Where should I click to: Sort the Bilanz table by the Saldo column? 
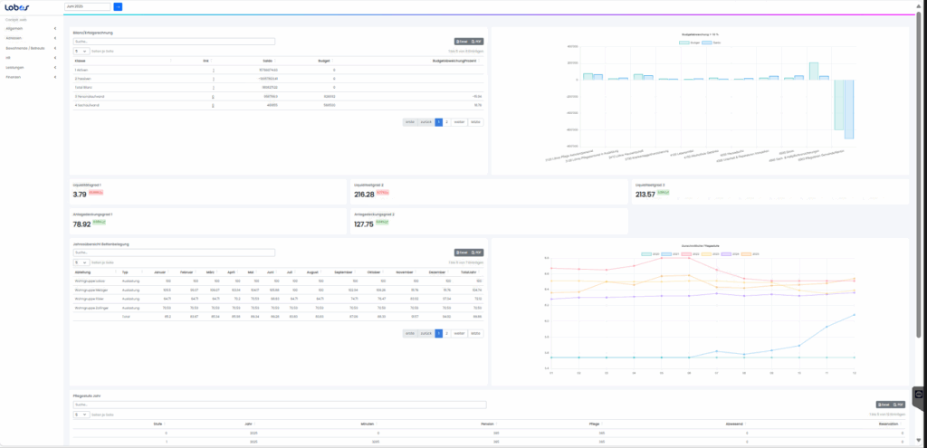click(267, 61)
